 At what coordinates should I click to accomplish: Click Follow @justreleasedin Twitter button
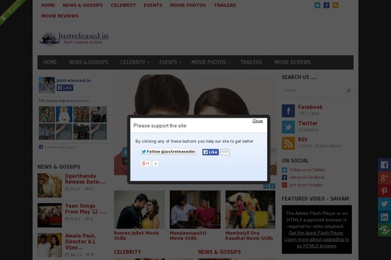[168, 151]
